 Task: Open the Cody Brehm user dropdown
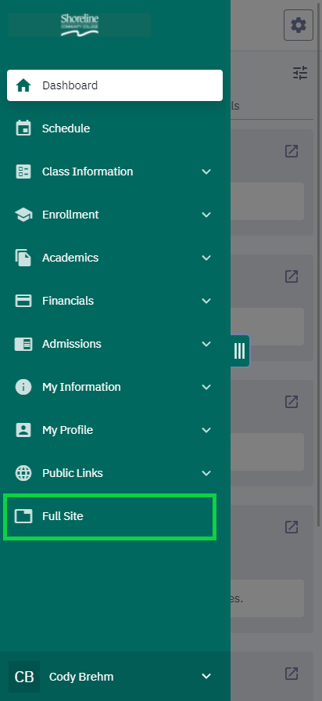point(115,677)
